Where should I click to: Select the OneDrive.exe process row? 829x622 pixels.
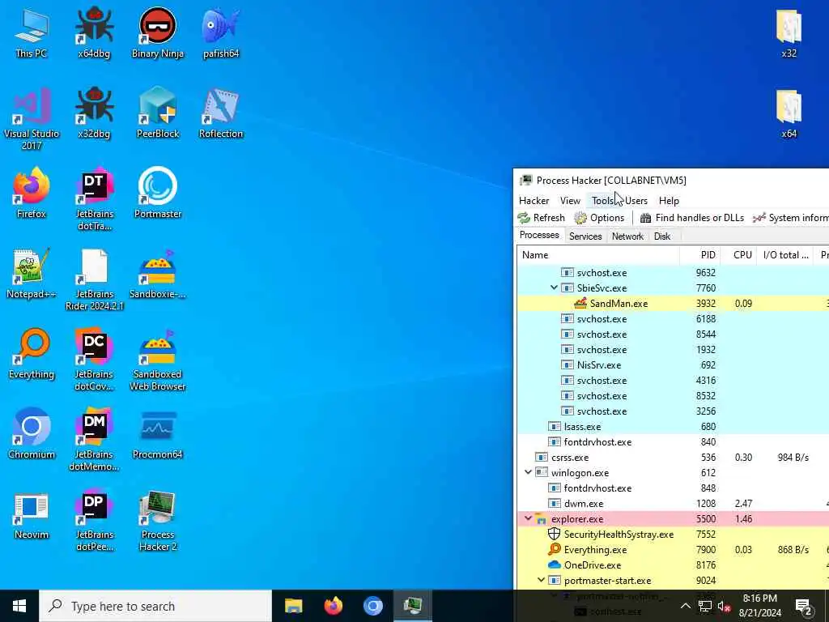point(673,564)
